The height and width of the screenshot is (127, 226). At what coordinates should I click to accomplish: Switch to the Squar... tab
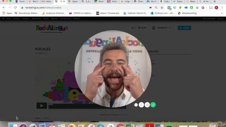tap(178, 1)
